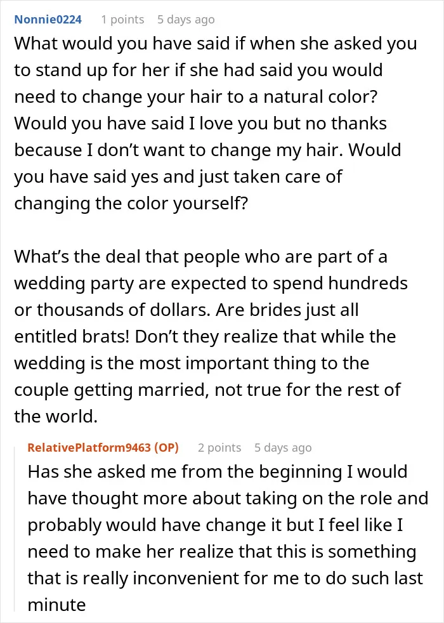Click the '2 points' score on OP's reply
444x623 pixels.
coord(219,447)
